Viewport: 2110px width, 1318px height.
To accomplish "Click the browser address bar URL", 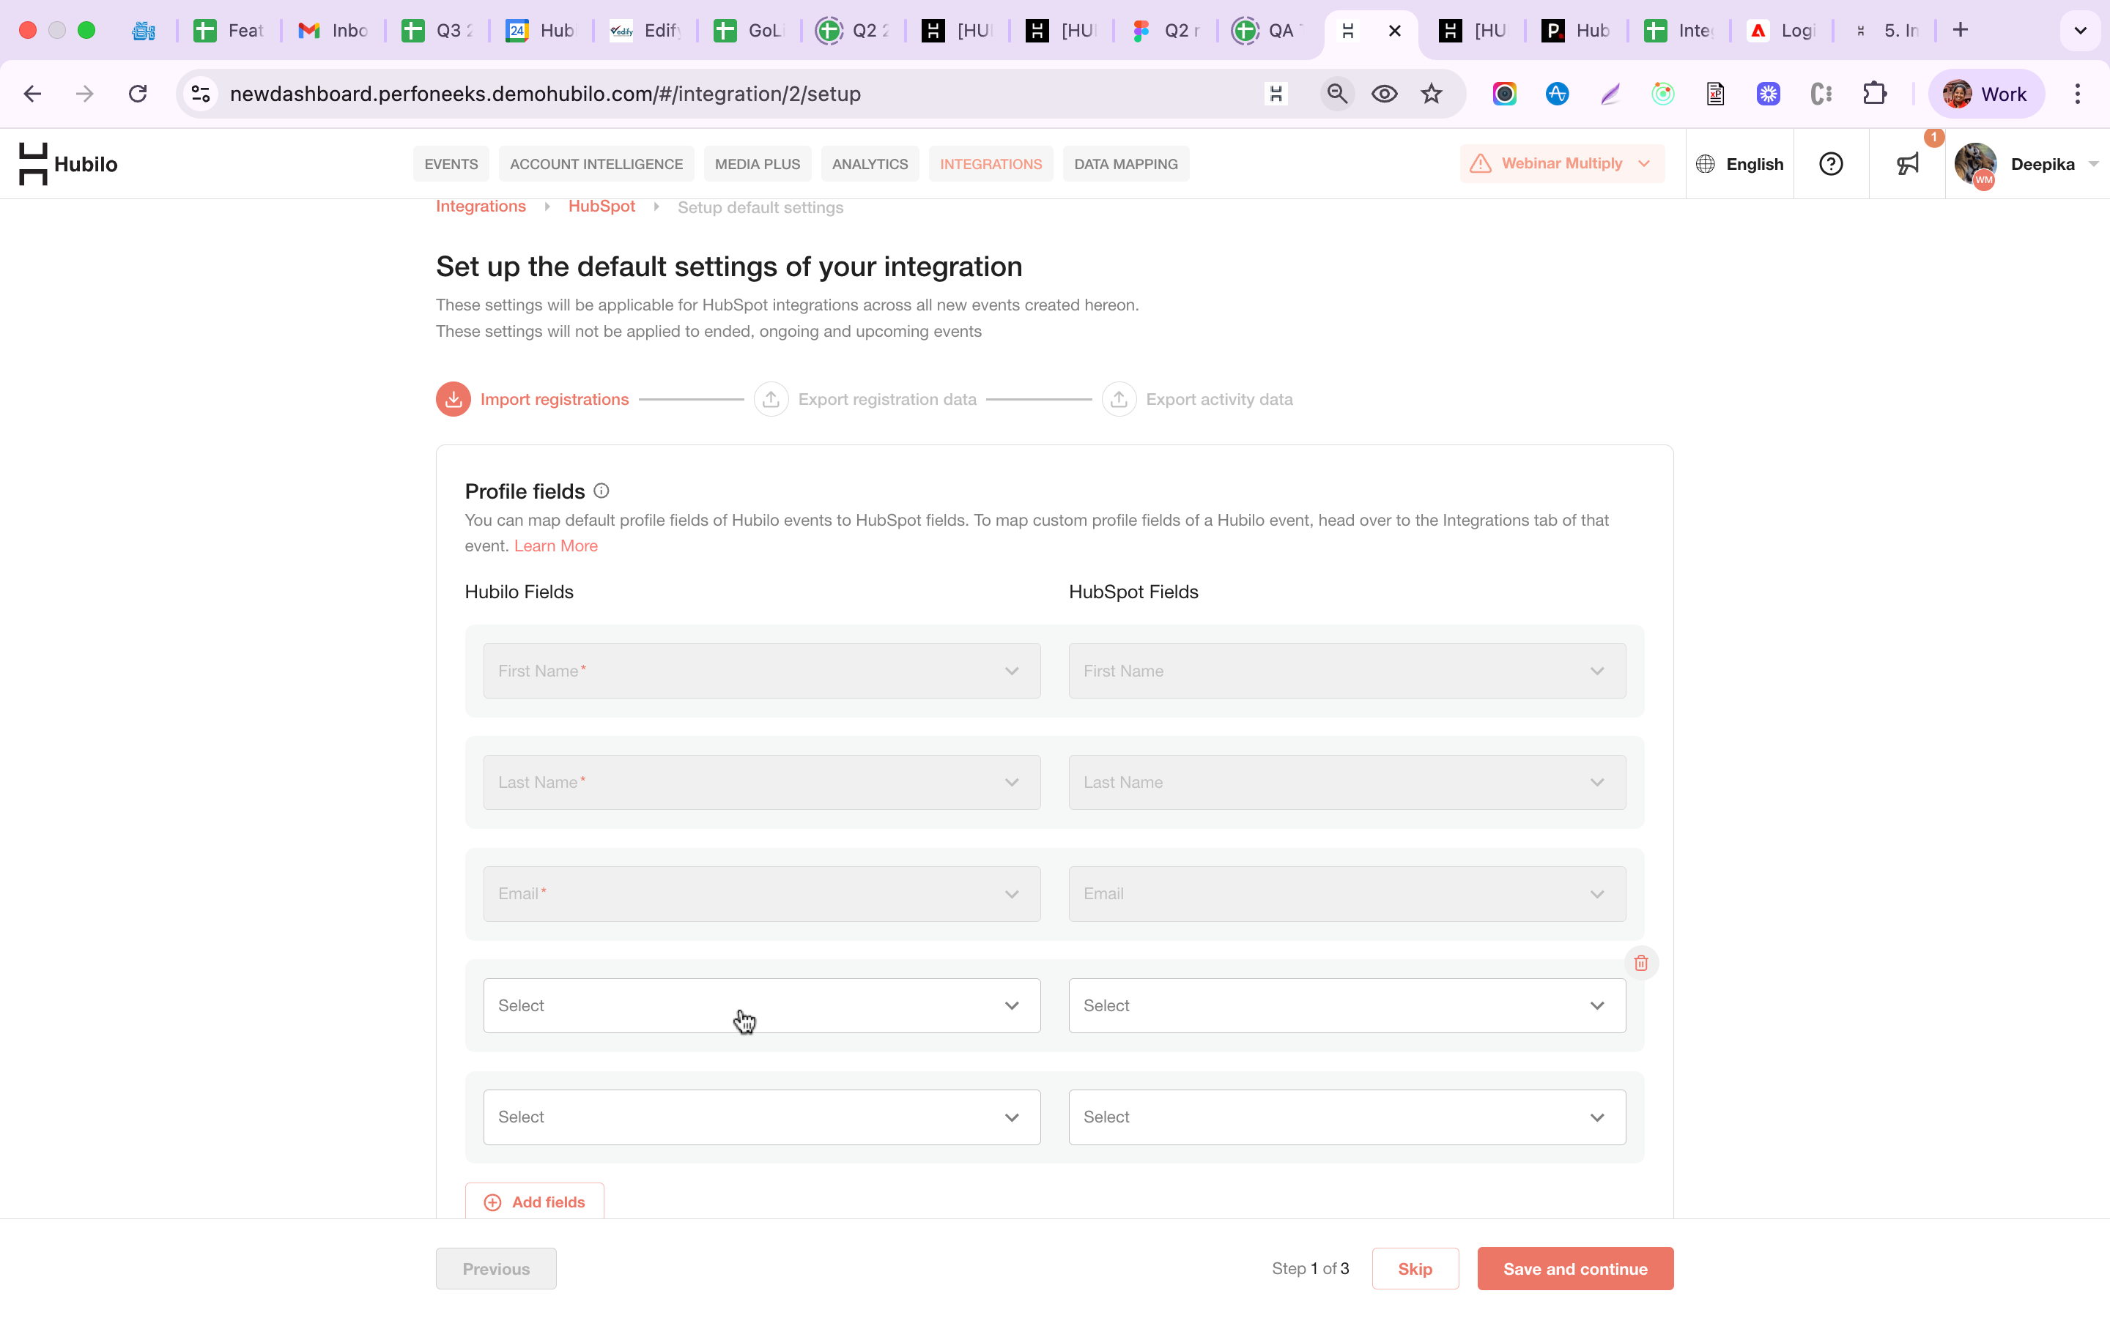I will (545, 94).
